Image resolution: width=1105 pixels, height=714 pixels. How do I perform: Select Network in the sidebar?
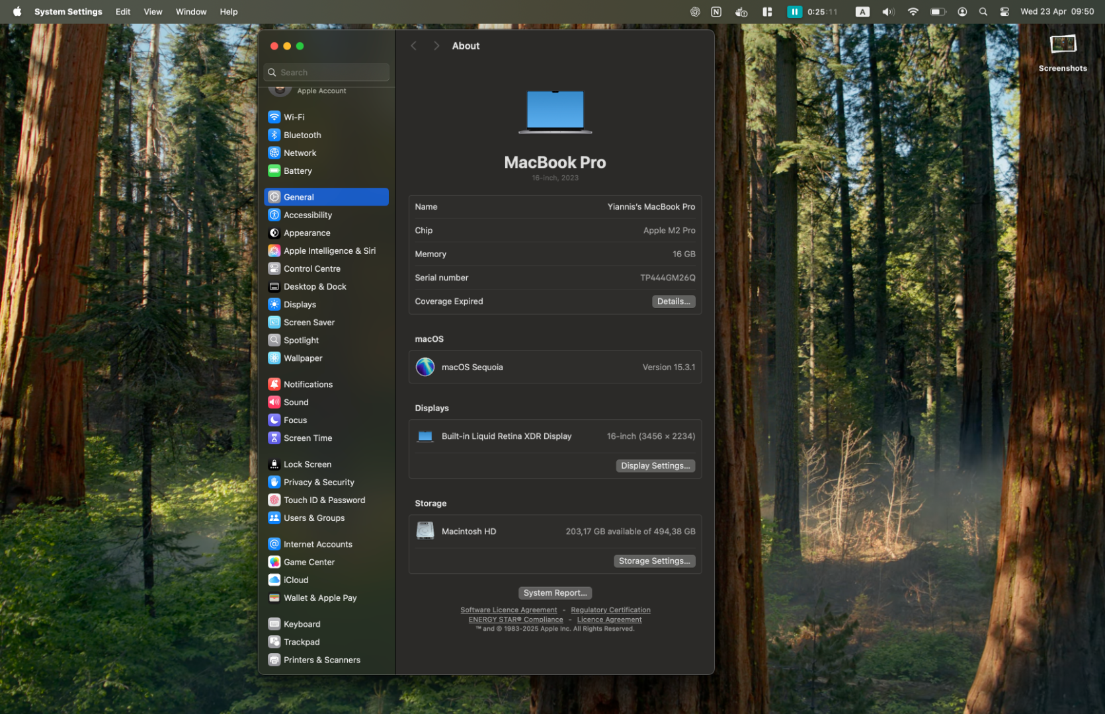point(326,153)
